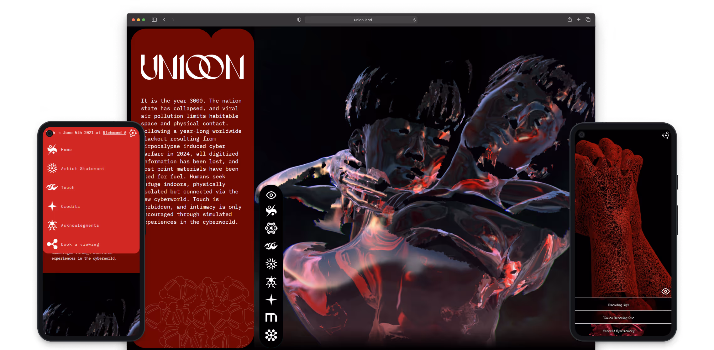
Task: Open the Credits menu entry
Action: click(70, 206)
